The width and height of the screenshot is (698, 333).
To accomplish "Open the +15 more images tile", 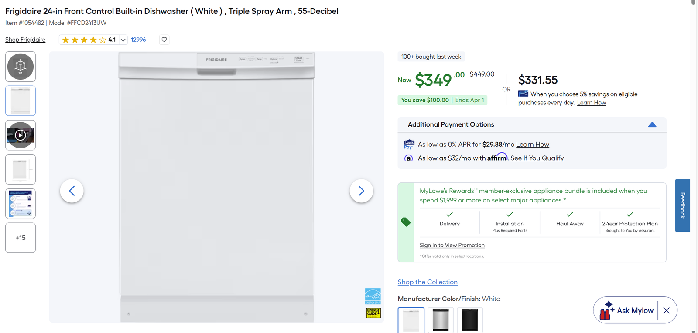I will coord(21,238).
